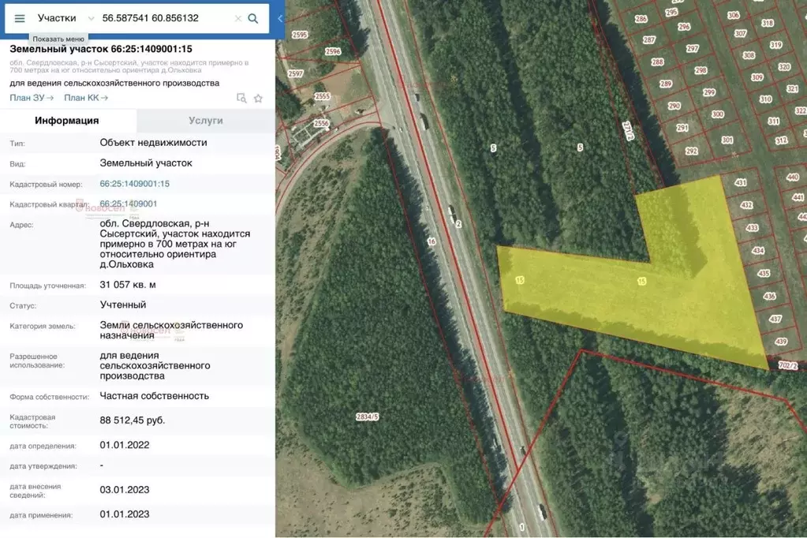The width and height of the screenshot is (807, 538).
Task: Click the magnifier search icon
Action: click(253, 18)
